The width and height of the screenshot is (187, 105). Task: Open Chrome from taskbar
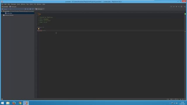[20, 103]
